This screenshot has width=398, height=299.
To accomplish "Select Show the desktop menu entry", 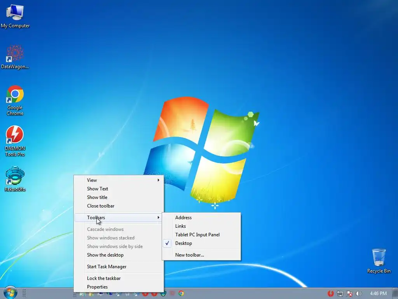I will pyautogui.click(x=119, y=255).
